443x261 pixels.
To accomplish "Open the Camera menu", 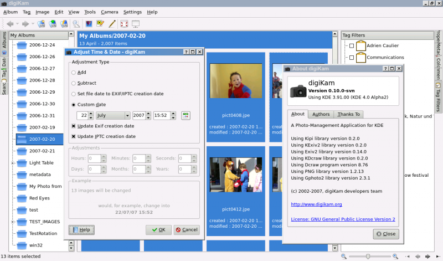I will [x=109, y=12].
